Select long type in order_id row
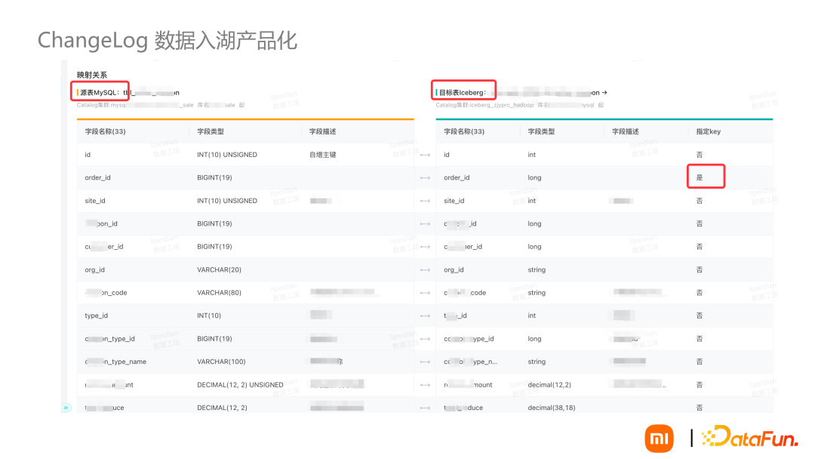 pos(534,177)
